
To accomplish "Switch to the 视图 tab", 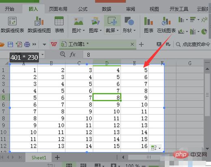I will (x=154, y=9).
